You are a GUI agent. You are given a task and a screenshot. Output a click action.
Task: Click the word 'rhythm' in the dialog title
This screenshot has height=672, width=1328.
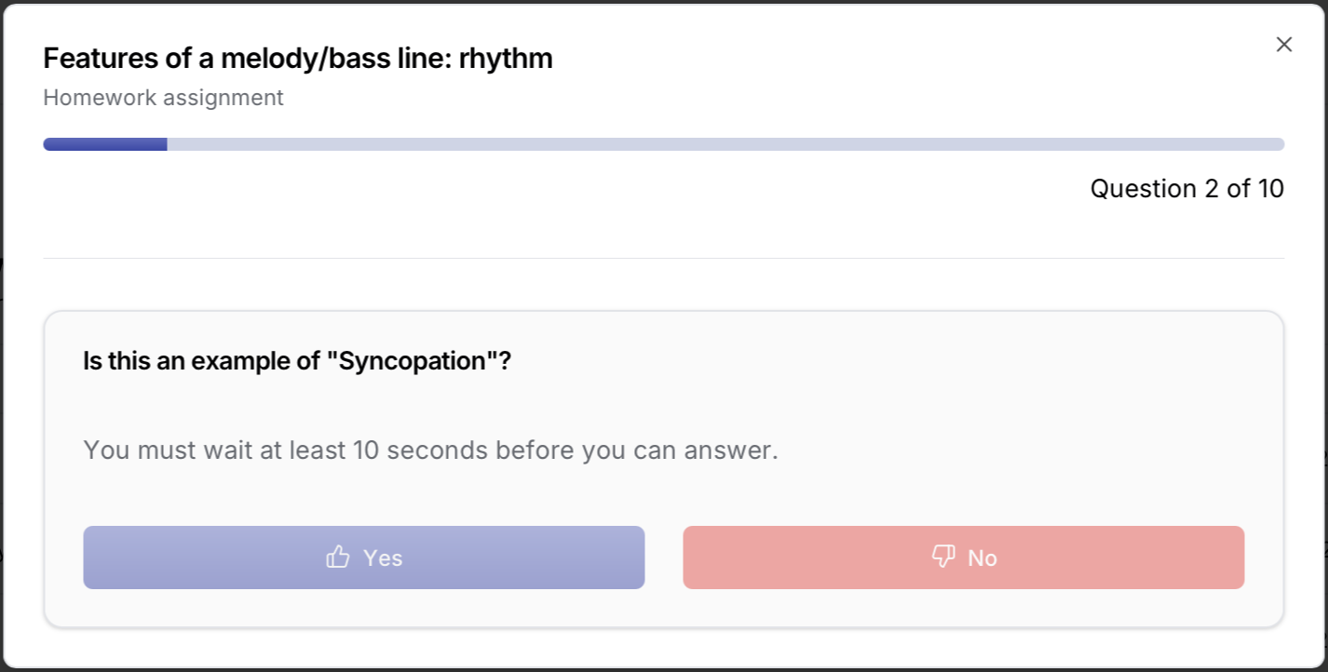coord(506,59)
